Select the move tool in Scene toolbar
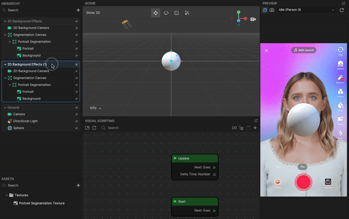Viewport: 349px width, 219px height. coord(155,13)
